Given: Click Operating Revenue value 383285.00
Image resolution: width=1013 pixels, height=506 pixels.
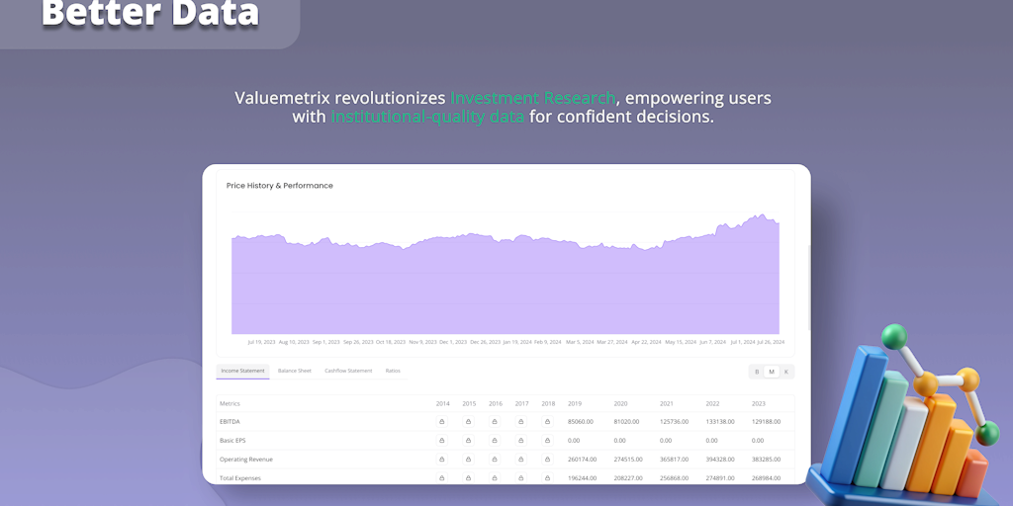Looking at the screenshot, I should pos(767,460).
